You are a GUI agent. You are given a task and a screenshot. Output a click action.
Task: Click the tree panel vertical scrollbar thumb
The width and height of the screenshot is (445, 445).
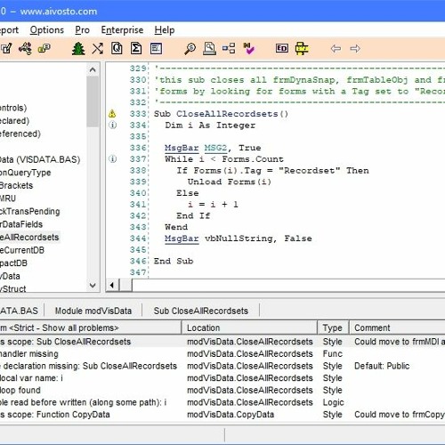pyautogui.click(x=93, y=101)
